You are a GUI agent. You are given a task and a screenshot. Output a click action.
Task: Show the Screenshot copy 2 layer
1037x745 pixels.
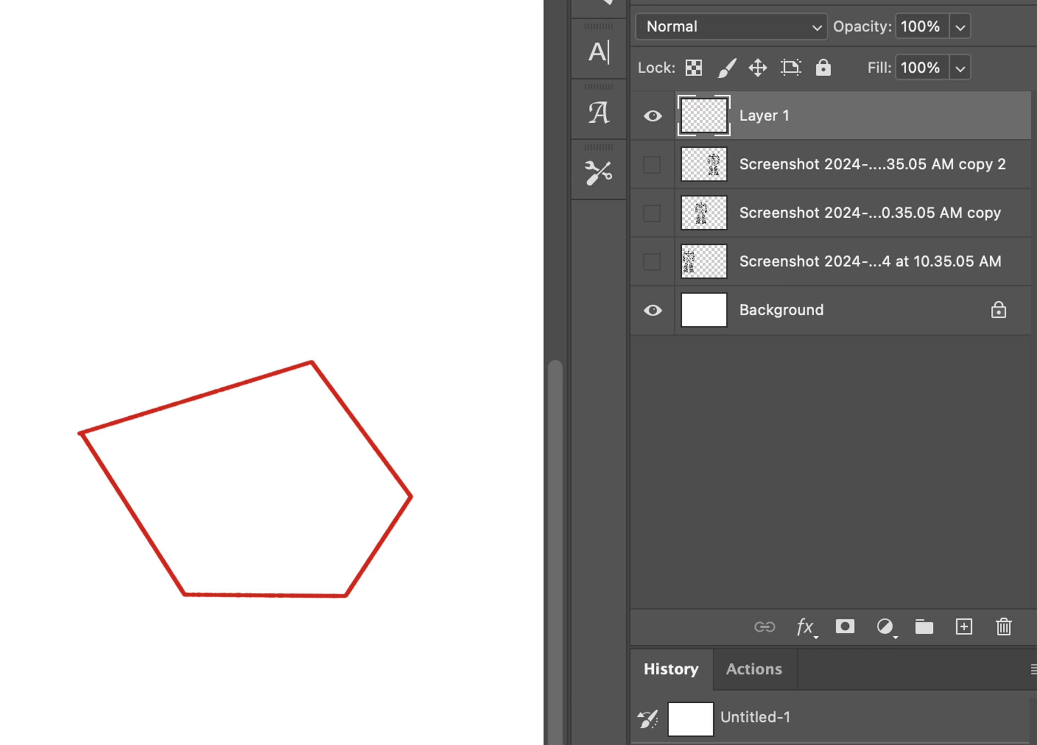[x=652, y=165]
